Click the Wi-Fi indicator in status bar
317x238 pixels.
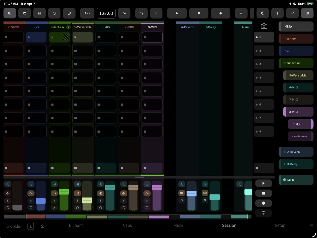pos(291,4)
